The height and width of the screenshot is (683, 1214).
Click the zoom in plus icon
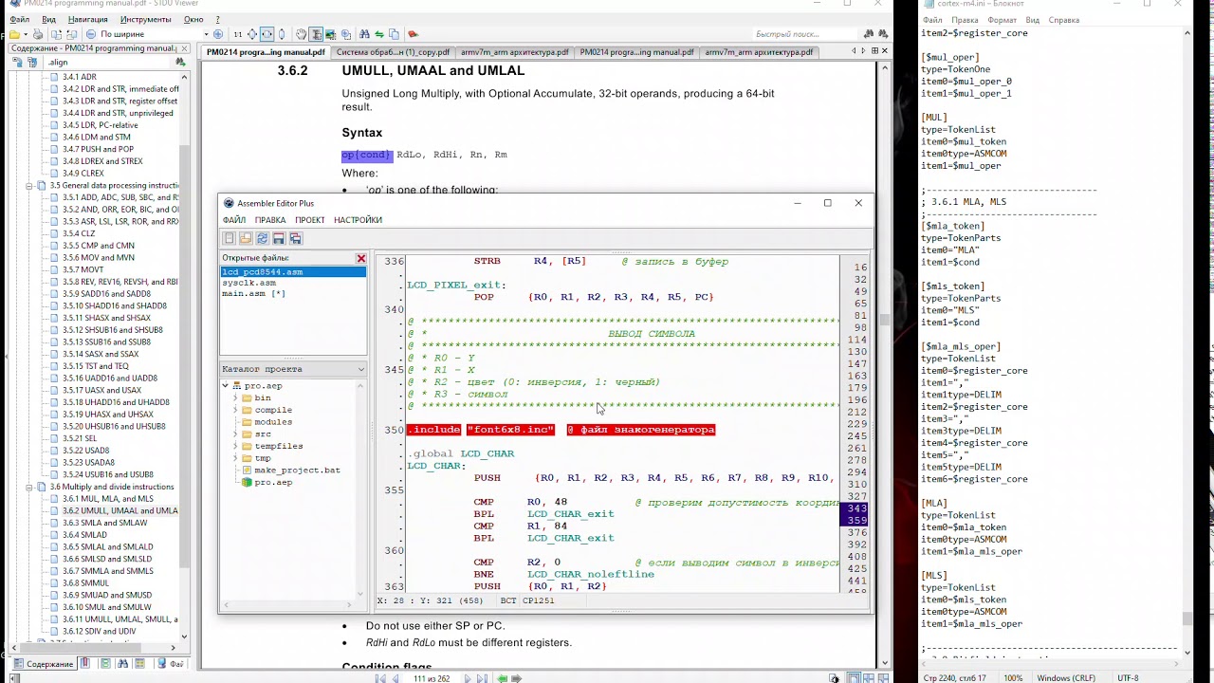(218, 34)
